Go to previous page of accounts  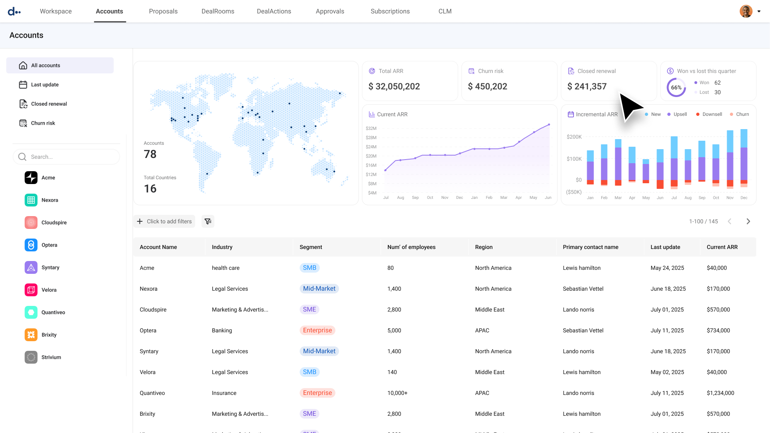pos(729,221)
